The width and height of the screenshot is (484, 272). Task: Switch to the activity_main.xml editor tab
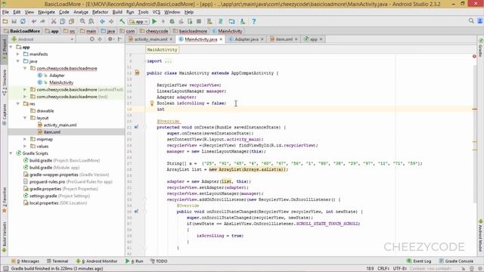pos(150,39)
